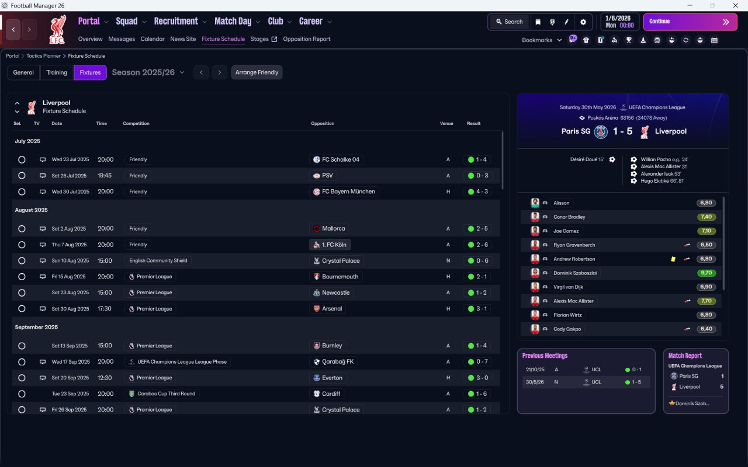
Task: Click Dominik Szoboszlai's 9,70 rating badge
Action: (706, 273)
